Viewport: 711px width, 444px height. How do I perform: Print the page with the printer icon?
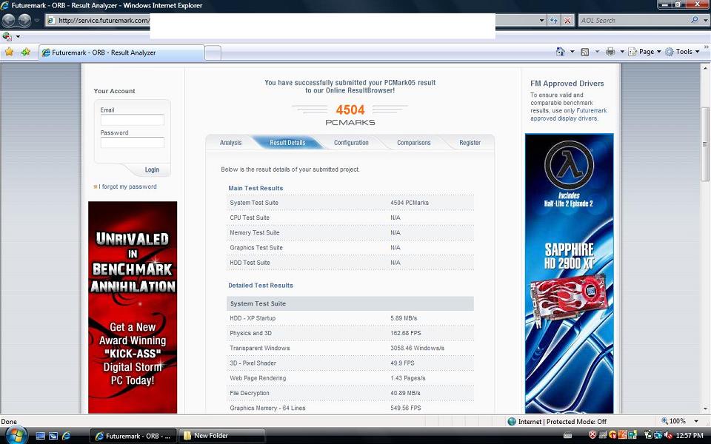pyautogui.click(x=610, y=52)
